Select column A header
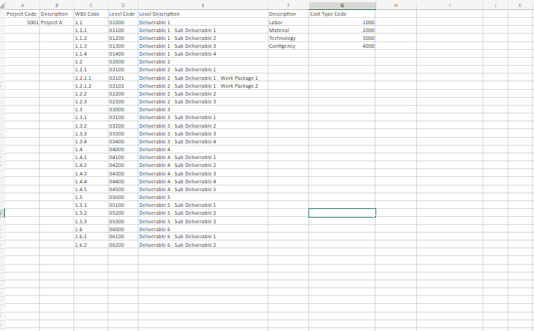The width and height of the screenshot is (534, 331). click(22, 5)
